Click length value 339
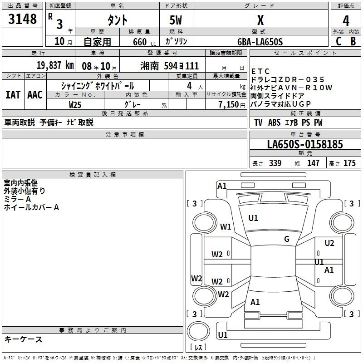363x363 pixels. coord(275,163)
